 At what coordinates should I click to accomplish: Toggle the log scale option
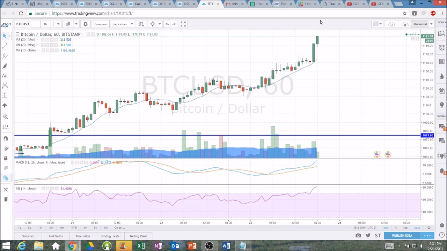(405, 228)
